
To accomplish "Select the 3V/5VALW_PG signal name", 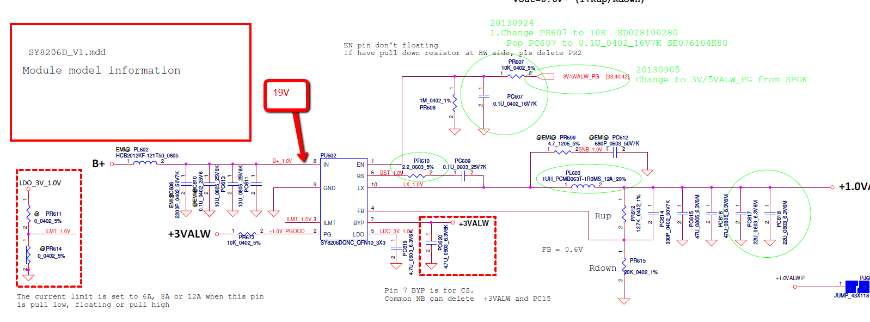I will tap(581, 76).
